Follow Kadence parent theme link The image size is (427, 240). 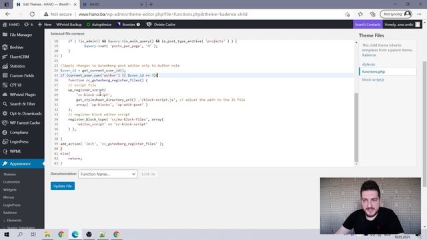tap(369, 55)
